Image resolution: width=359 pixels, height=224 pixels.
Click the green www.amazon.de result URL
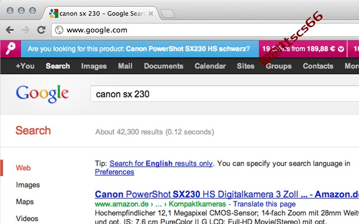(x=122, y=204)
